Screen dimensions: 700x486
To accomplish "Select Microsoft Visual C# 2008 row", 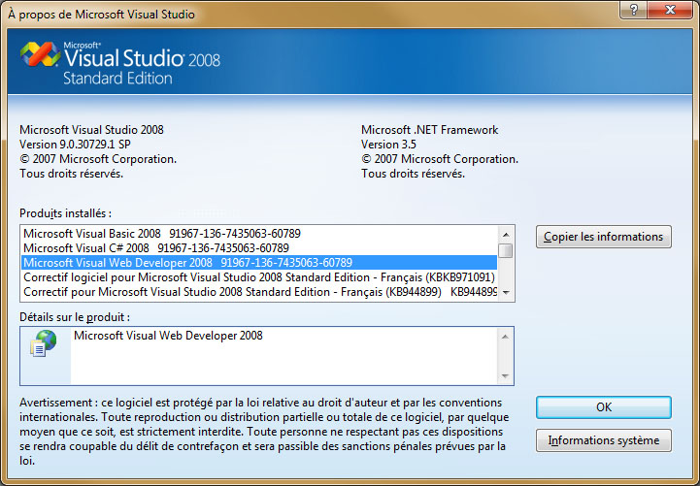I will 259,248.
